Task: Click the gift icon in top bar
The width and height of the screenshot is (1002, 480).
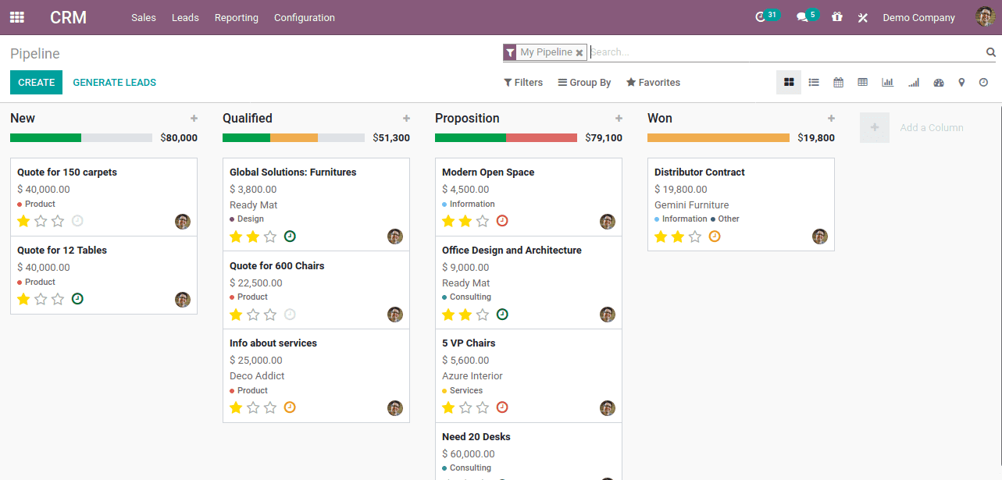Action: click(837, 17)
